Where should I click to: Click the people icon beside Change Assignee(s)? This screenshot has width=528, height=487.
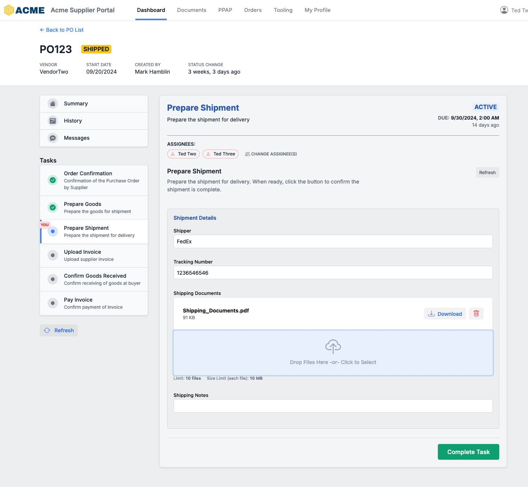247,154
